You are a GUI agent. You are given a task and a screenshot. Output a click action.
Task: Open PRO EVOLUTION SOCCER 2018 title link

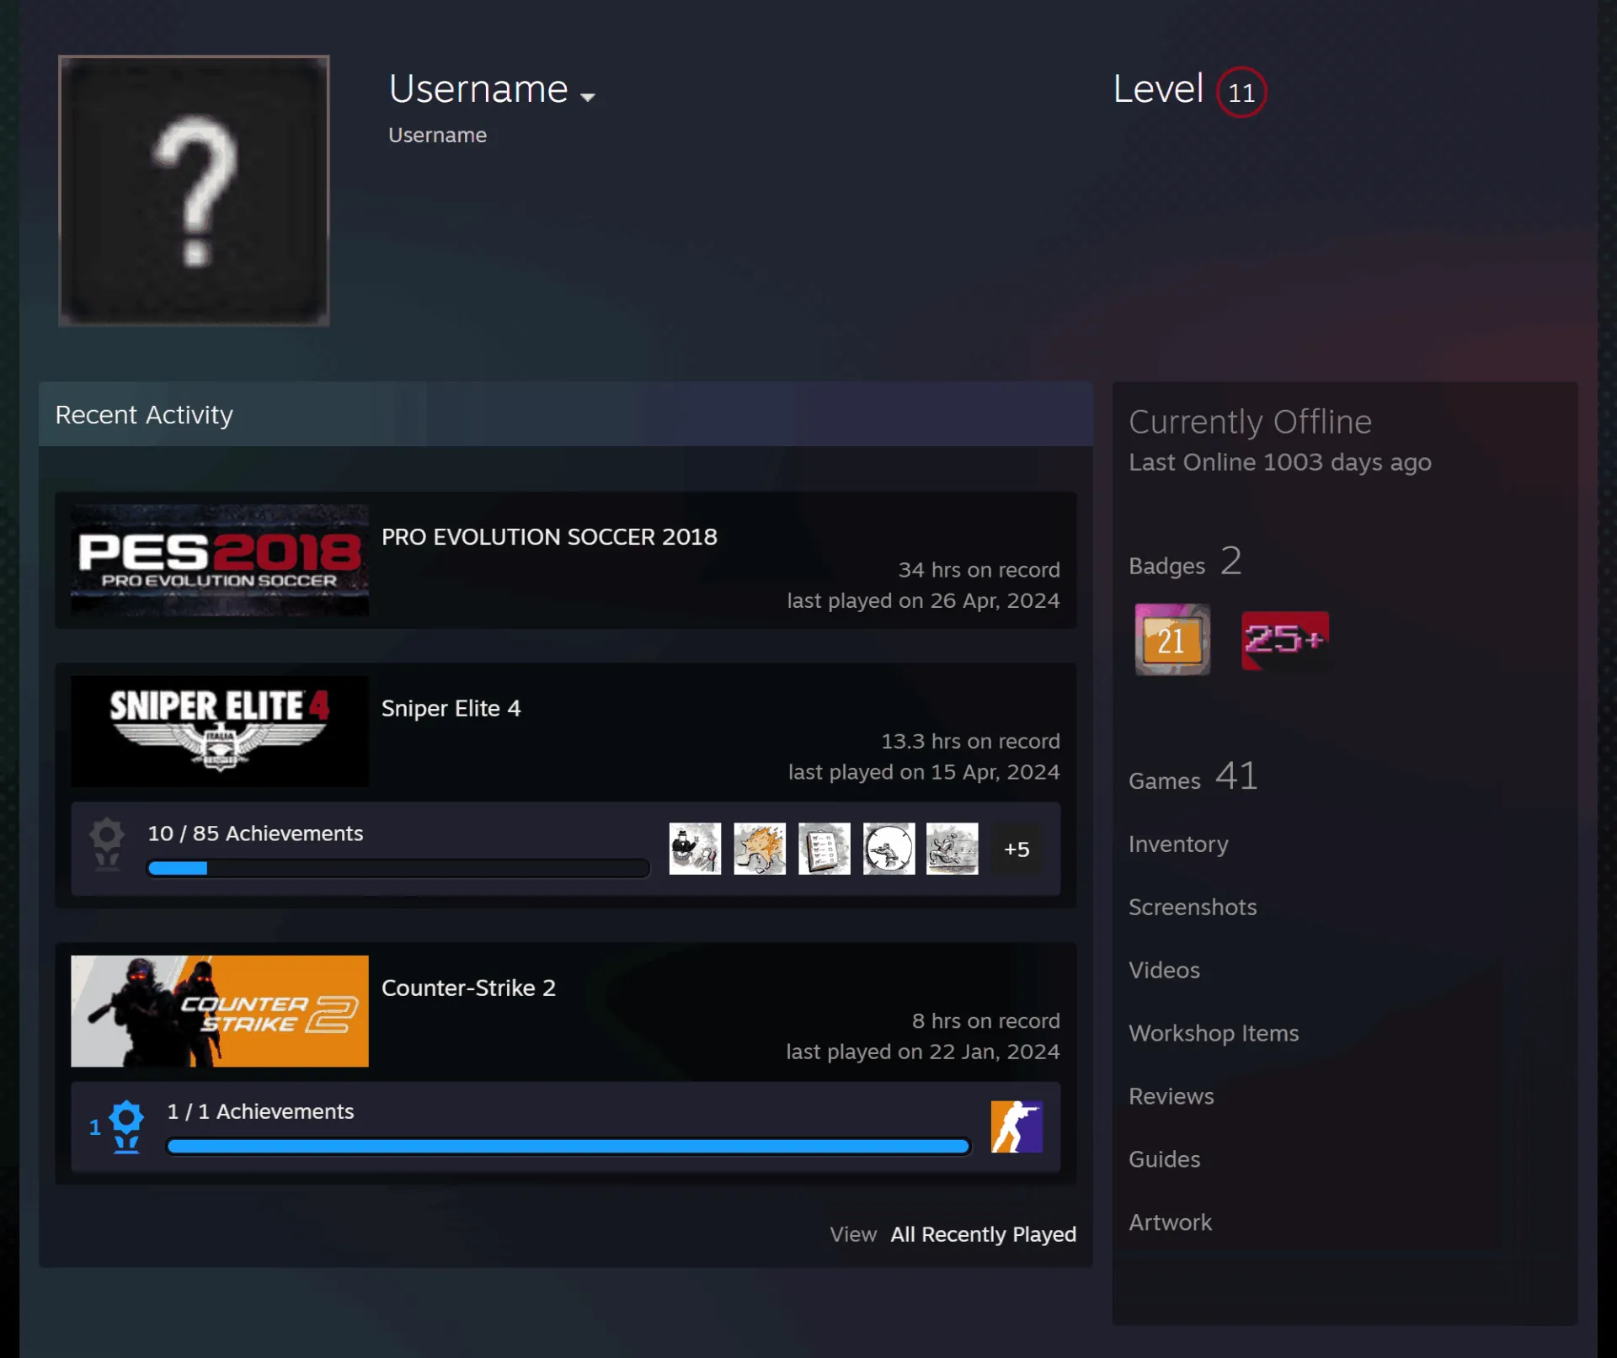click(549, 537)
